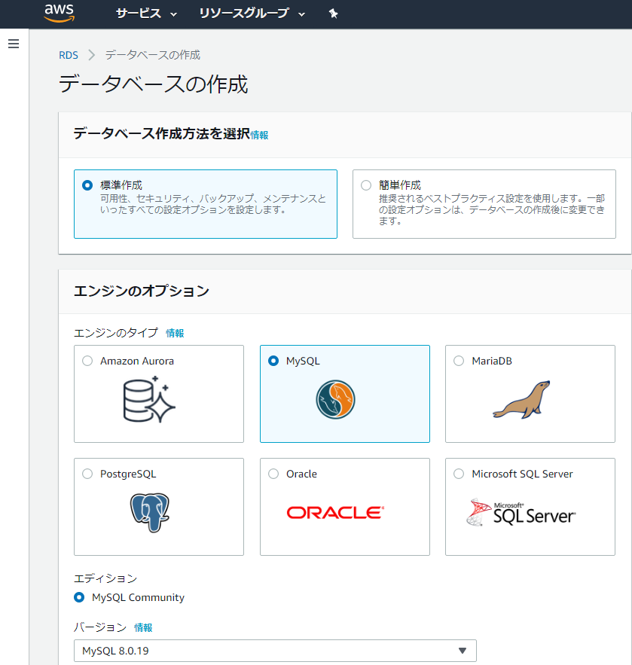Open 情報 link next to エンジンのタイプ
This screenshot has width=632, height=665.
click(x=175, y=334)
